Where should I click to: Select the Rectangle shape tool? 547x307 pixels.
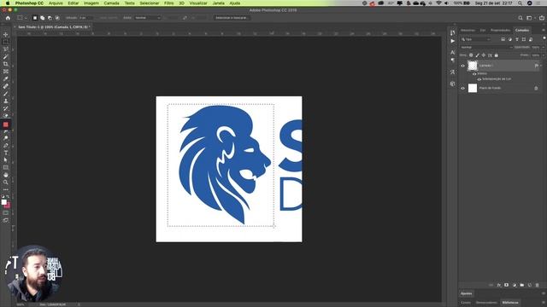(6, 167)
